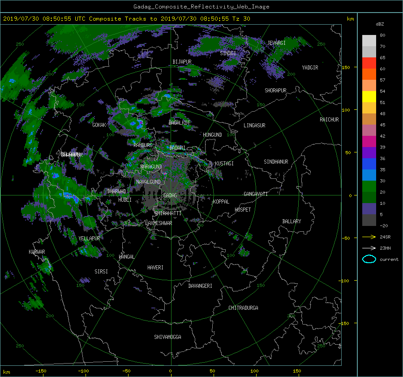The height and width of the screenshot is (377, 403).
Task: Click the -100 tick on right axis
Action: tap(343, 281)
